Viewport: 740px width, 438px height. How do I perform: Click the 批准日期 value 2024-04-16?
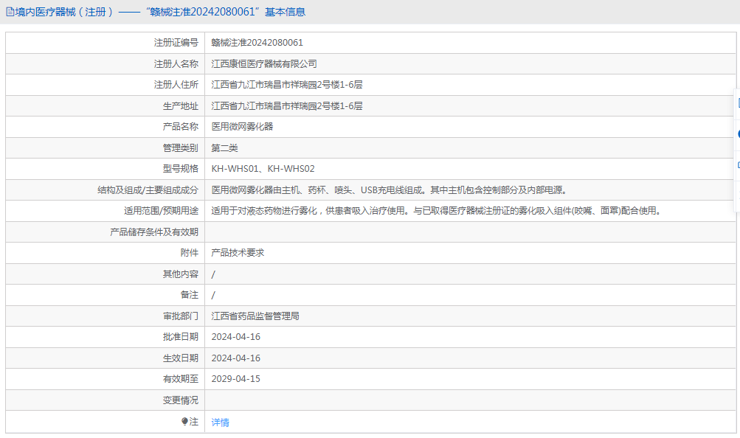[x=236, y=337]
